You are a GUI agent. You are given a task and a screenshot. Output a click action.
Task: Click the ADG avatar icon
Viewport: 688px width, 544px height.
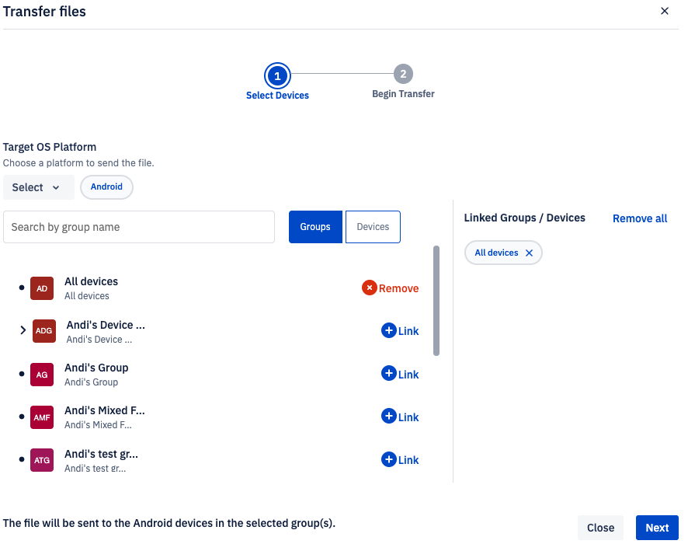point(44,331)
